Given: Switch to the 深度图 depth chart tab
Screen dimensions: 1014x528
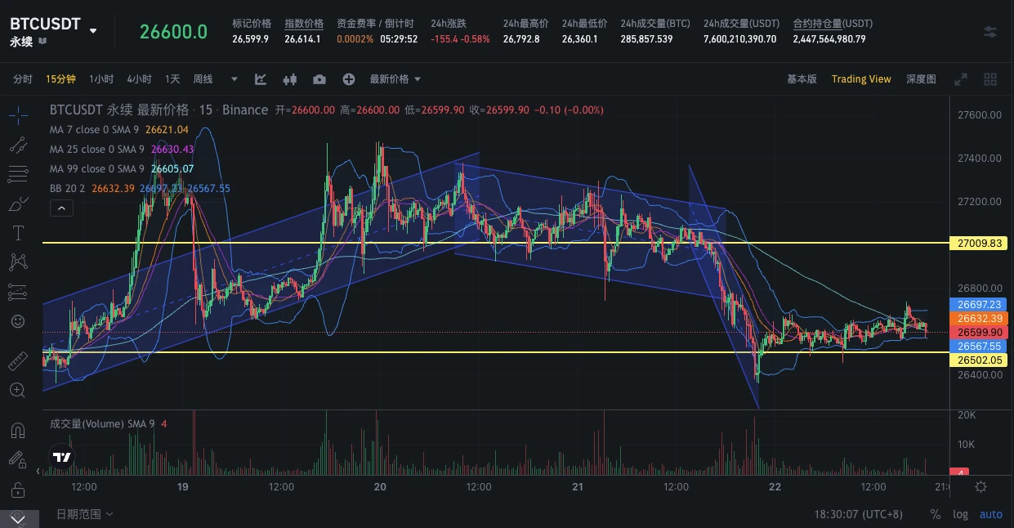Looking at the screenshot, I should [x=921, y=79].
